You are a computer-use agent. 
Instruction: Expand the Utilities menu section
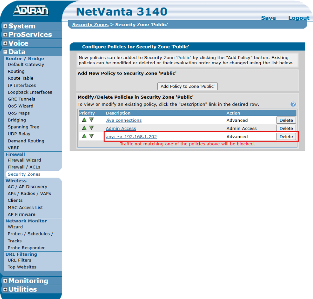(6, 289)
